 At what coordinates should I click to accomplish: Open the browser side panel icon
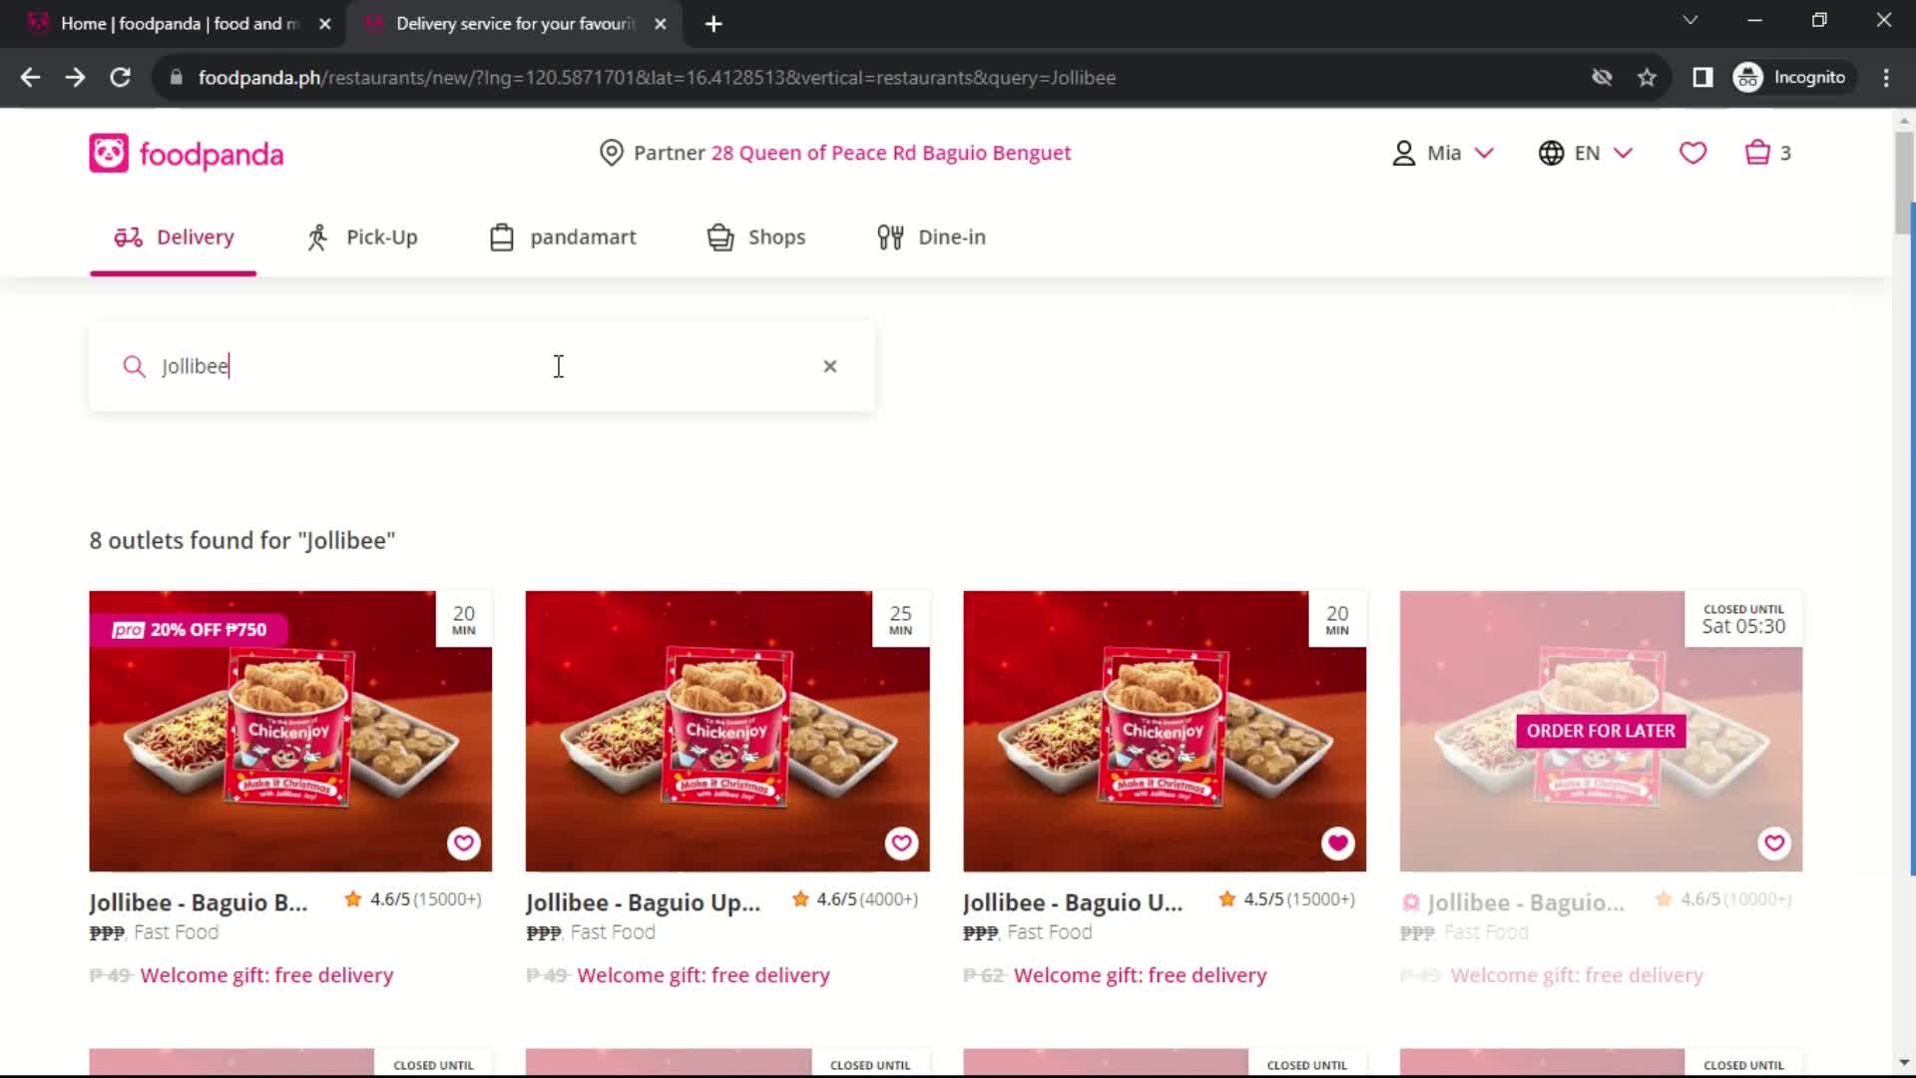[x=1702, y=77]
